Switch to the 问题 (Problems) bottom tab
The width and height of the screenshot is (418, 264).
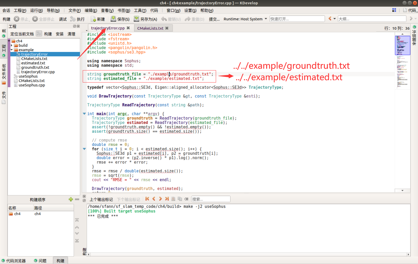tap(41, 260)
